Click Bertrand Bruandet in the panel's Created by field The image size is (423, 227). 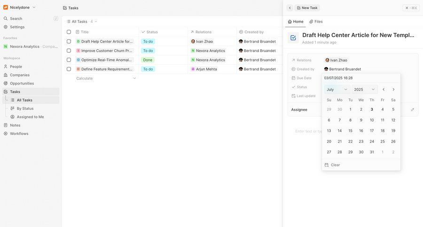point(342,69)
